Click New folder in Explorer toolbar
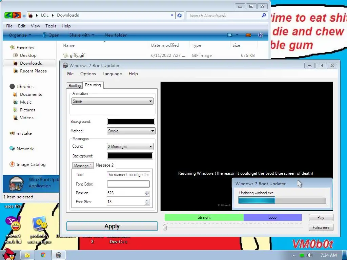Viewport: 347px width, 260px height. 116,35
